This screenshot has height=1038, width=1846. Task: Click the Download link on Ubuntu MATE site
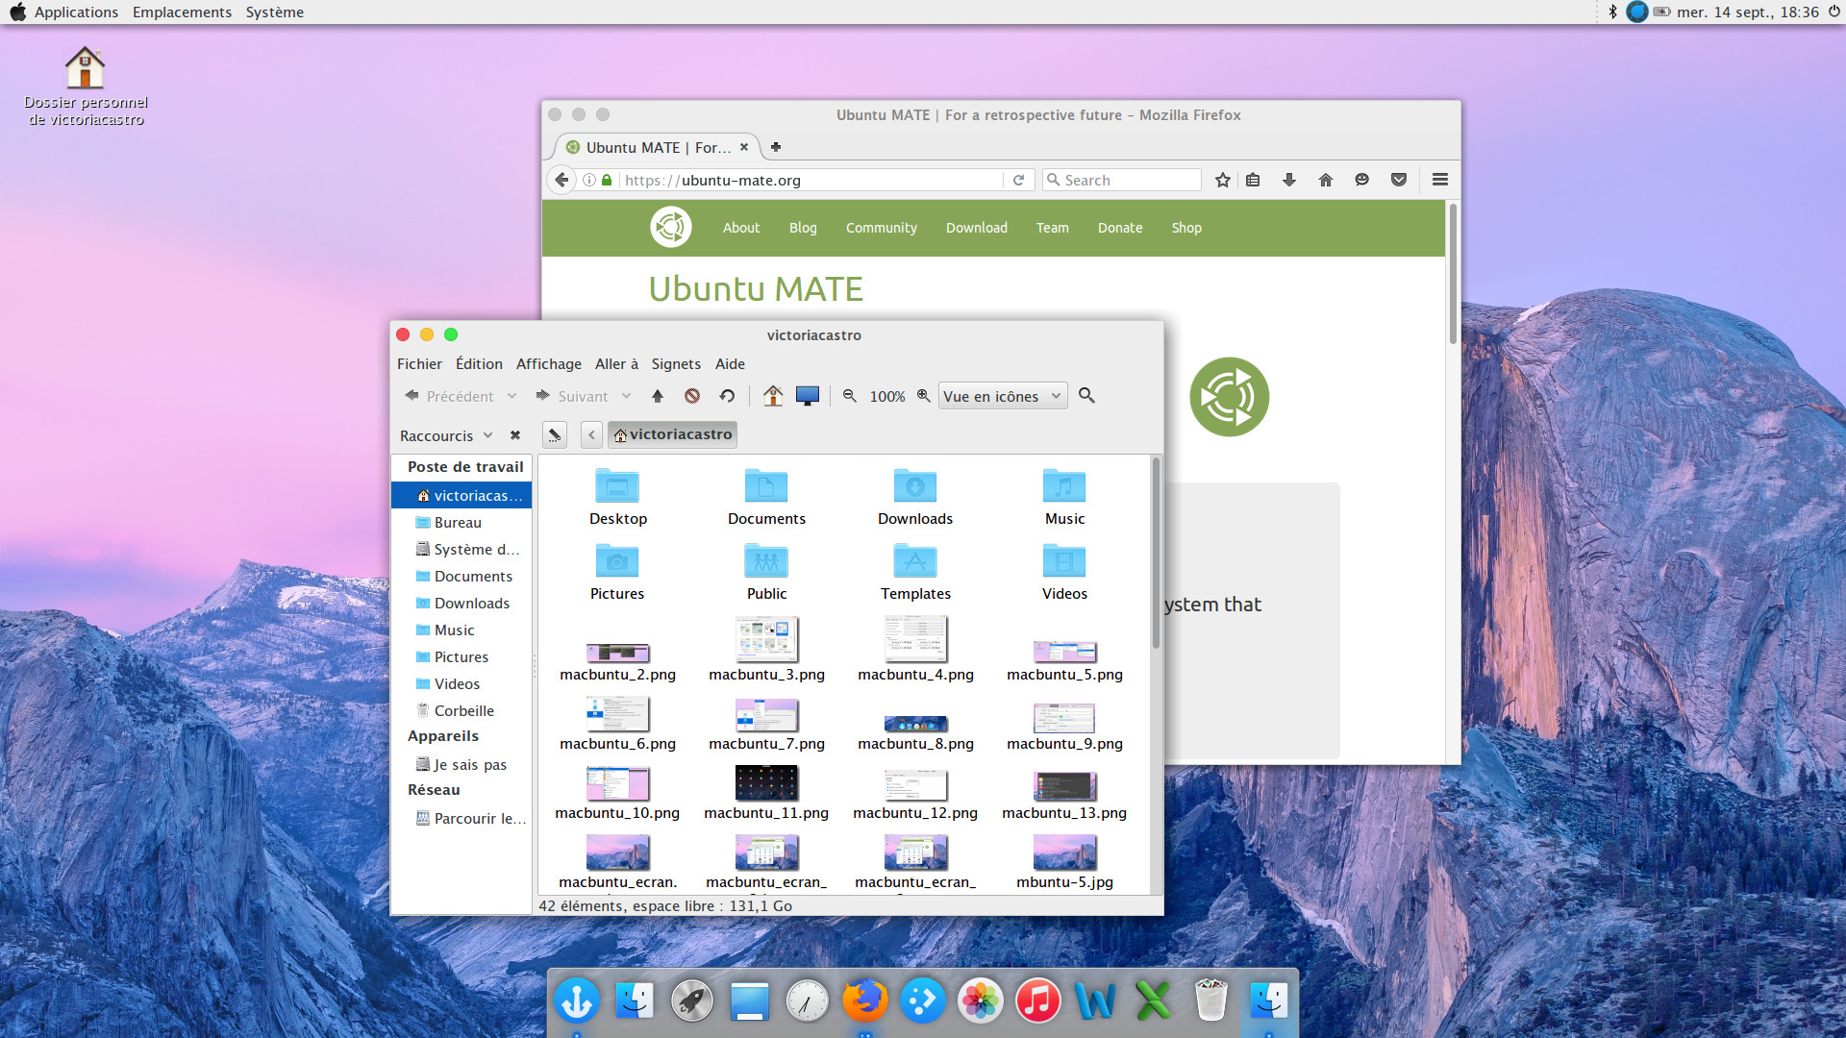pyautogui.click(x=976, y=228)
